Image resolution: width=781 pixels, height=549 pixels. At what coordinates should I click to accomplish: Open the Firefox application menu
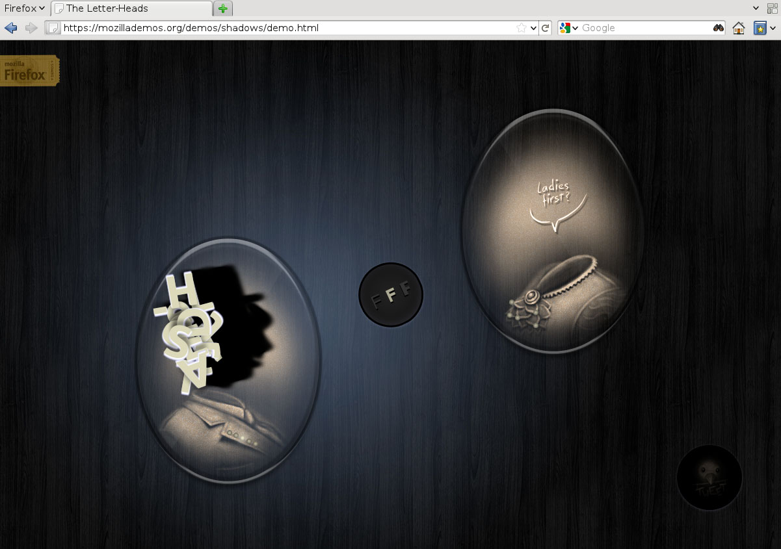pyautogui.click(x=24, y=8)
